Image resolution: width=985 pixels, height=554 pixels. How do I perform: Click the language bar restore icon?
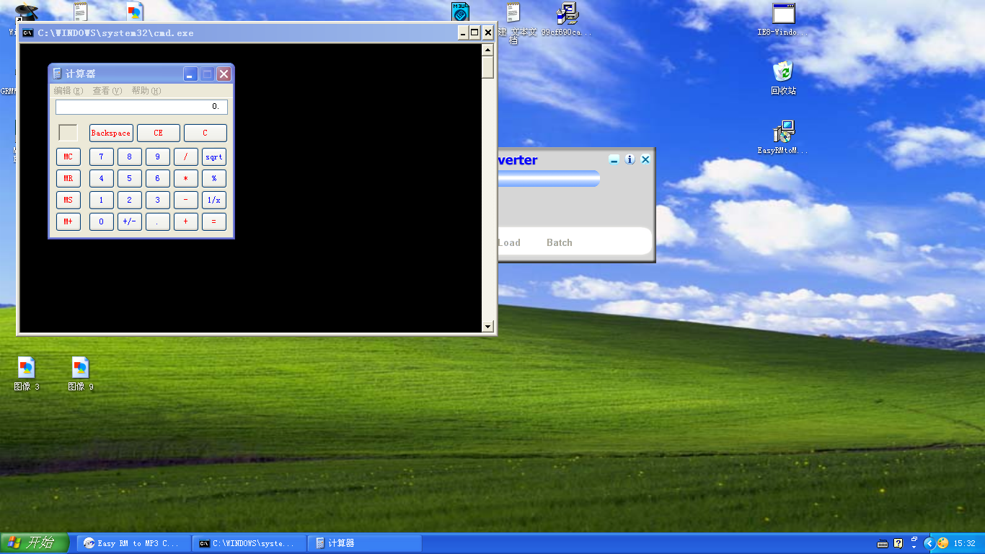click(x=914, y=539)
